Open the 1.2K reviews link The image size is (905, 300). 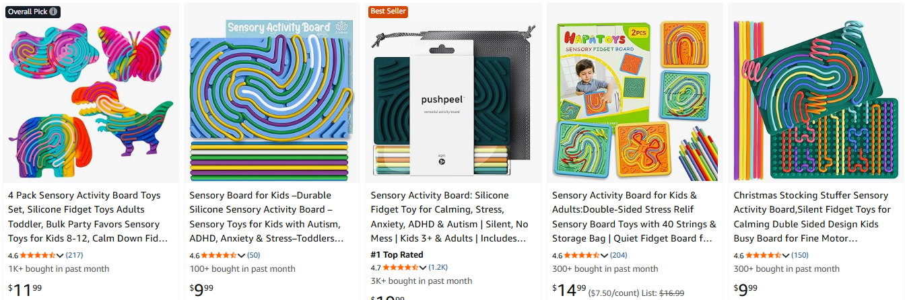click(x=438, y=268)
